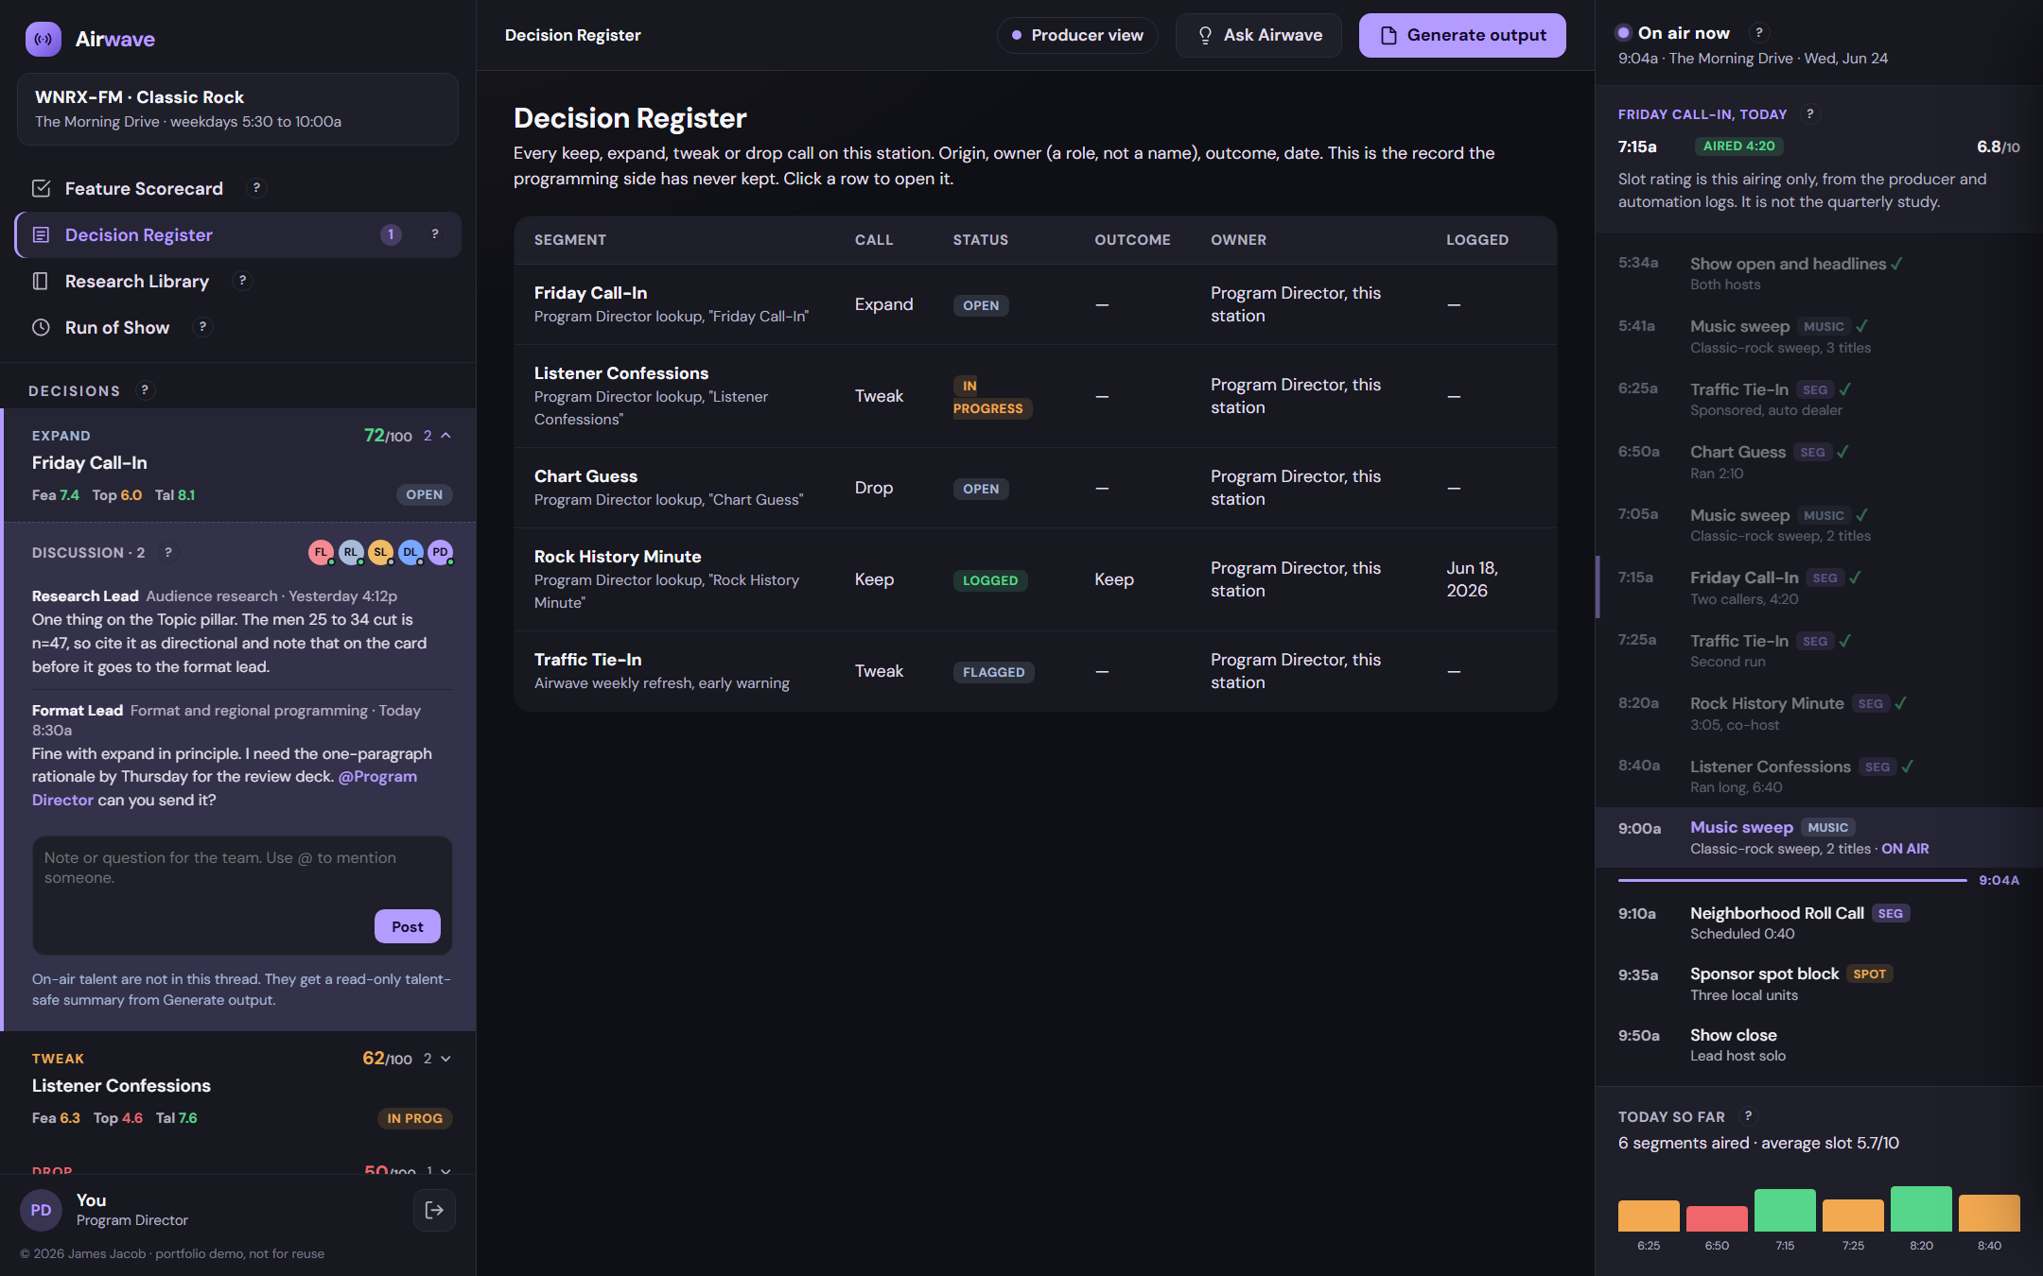Screen dimensions: 2043x1276
Task: Select the 9:50a Show close entry
Action: (x=1819, y=1044)
